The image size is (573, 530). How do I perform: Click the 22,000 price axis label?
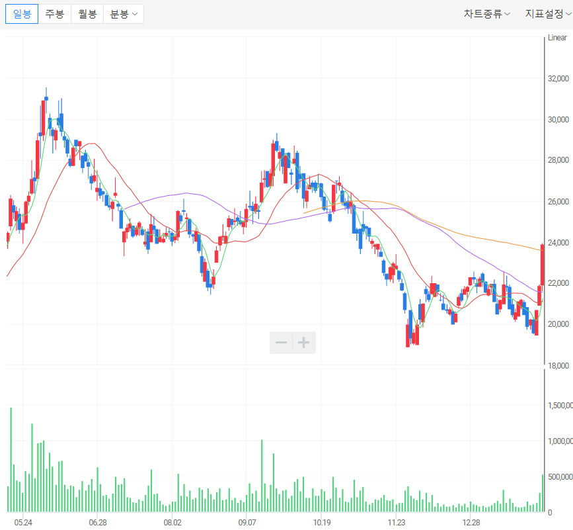(x=558, y=283)
